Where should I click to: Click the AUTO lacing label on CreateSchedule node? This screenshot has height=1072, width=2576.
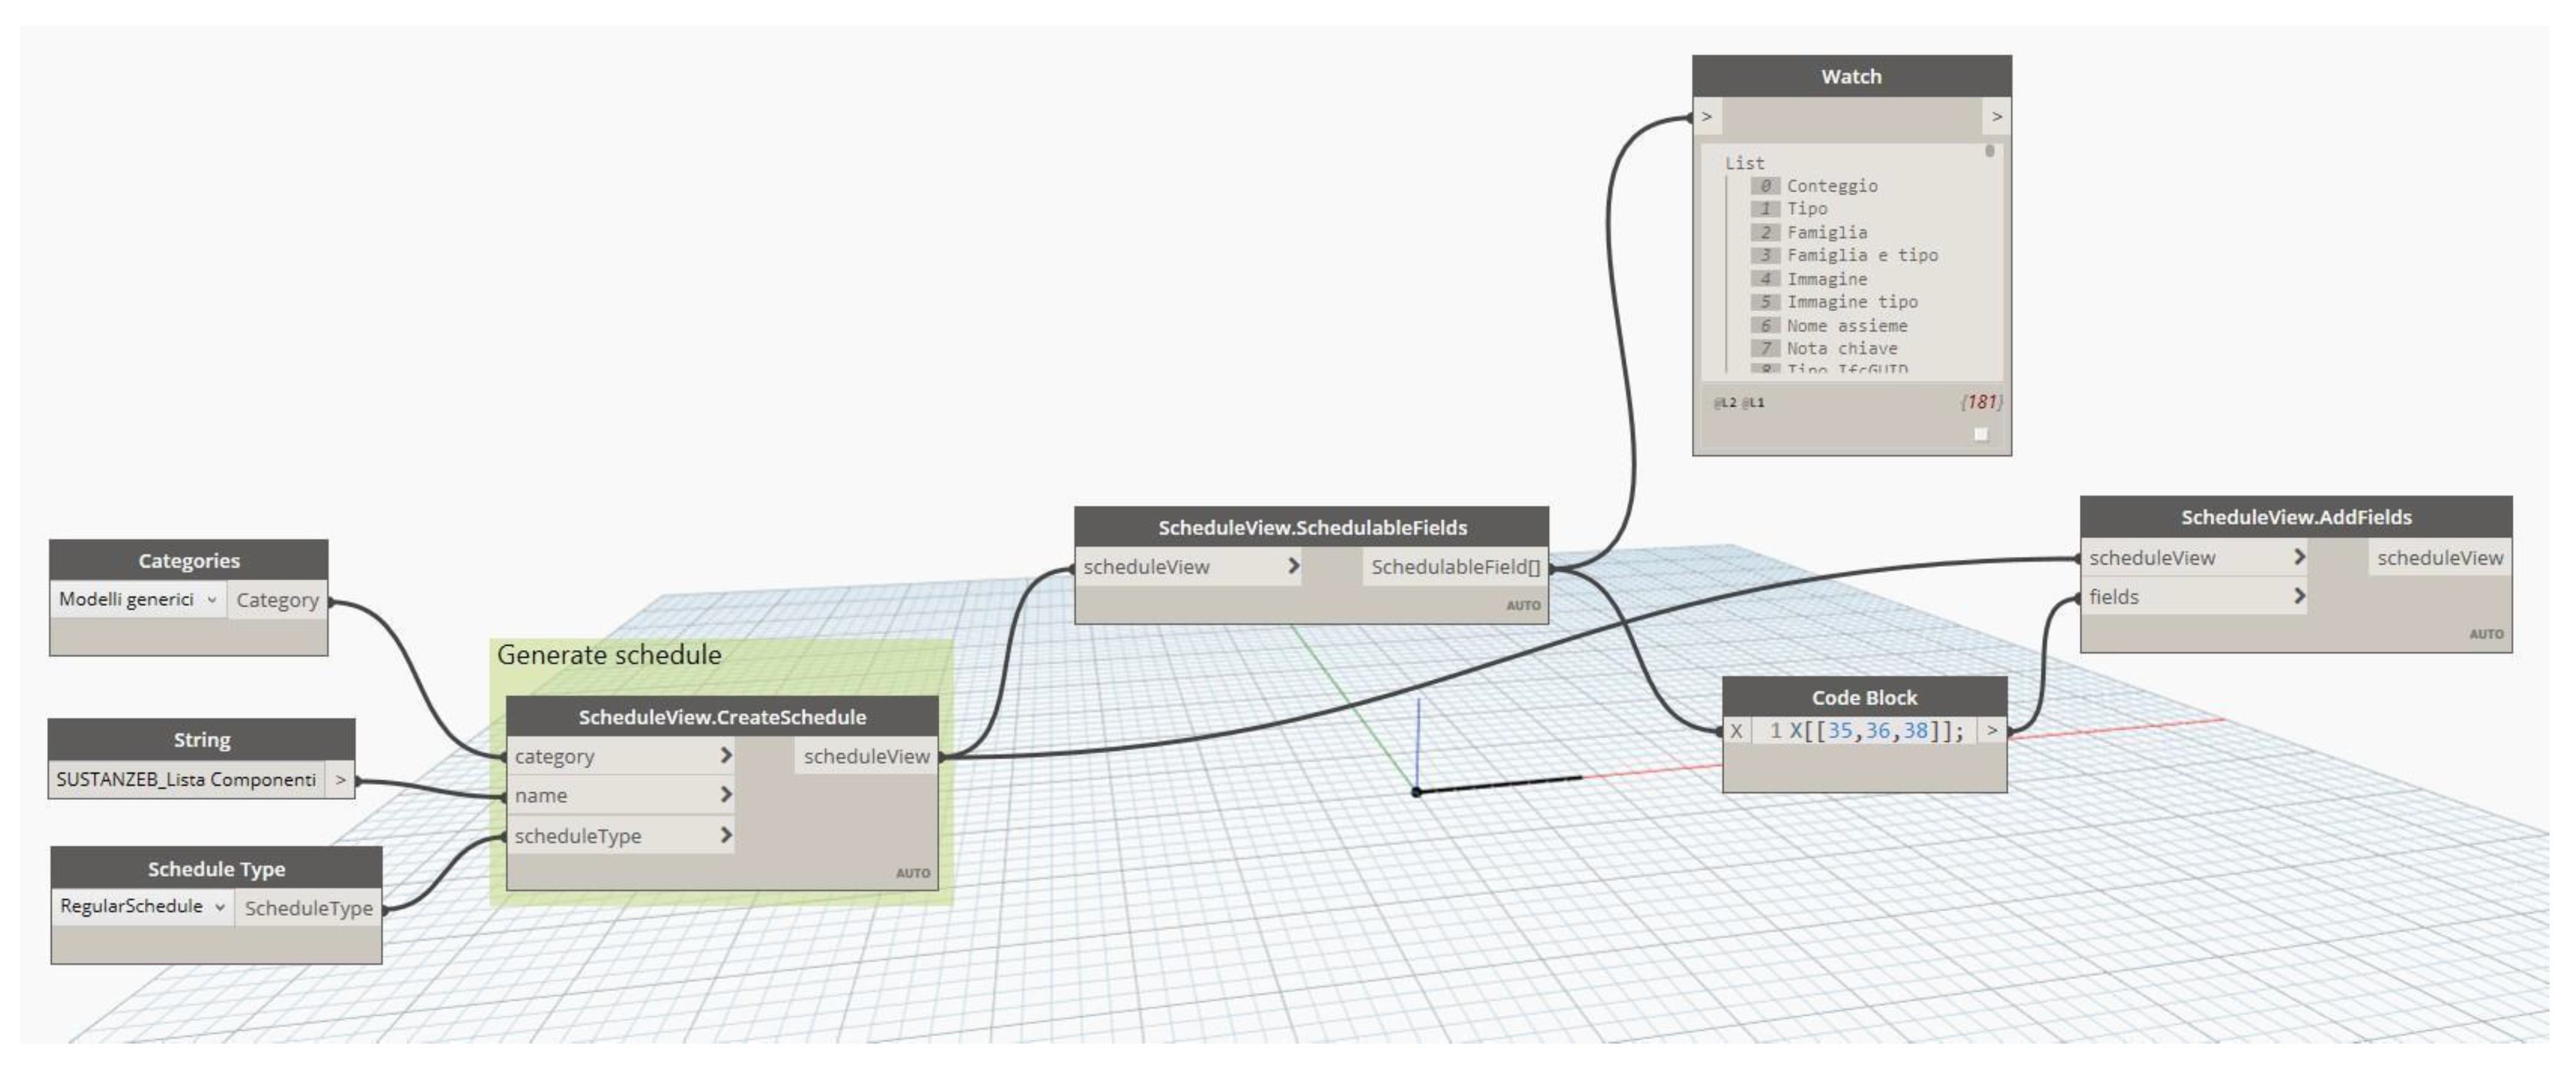coord(912,873)
